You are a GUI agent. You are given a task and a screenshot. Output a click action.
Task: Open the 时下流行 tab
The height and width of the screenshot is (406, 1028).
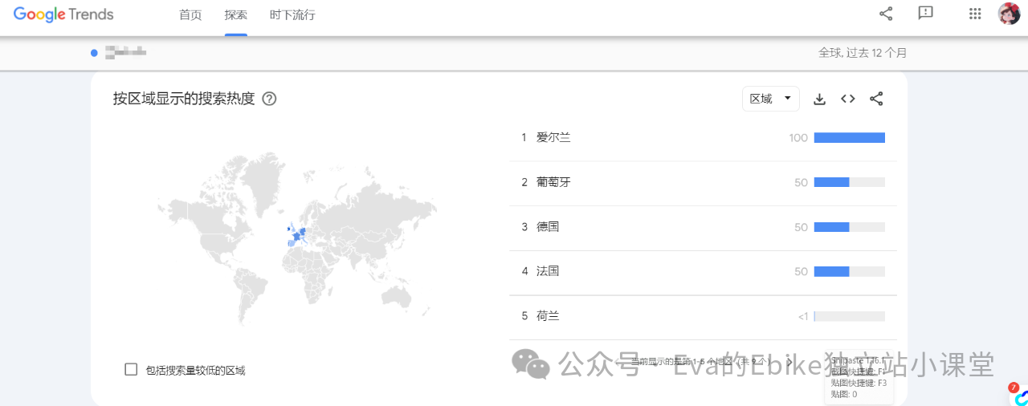(292, 15)
